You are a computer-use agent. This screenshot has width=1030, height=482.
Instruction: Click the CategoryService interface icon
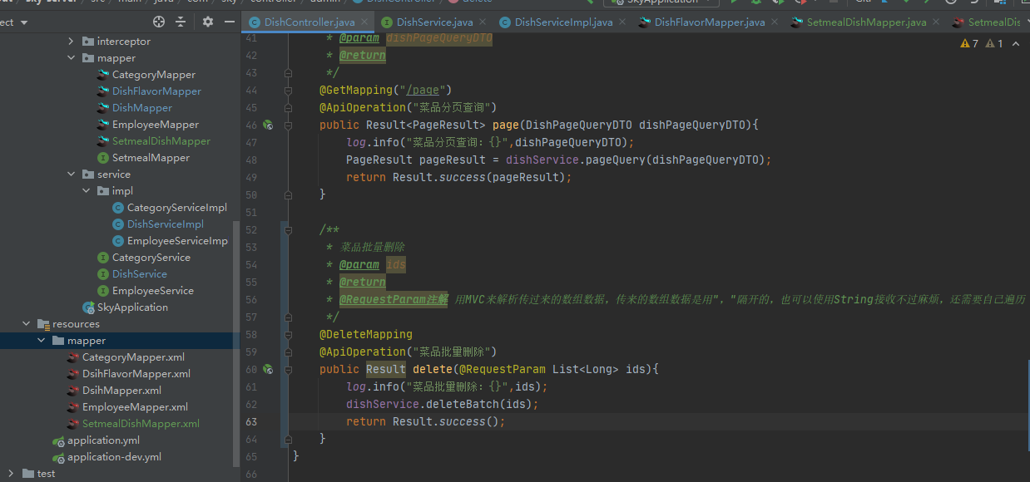tap(103, 258)
